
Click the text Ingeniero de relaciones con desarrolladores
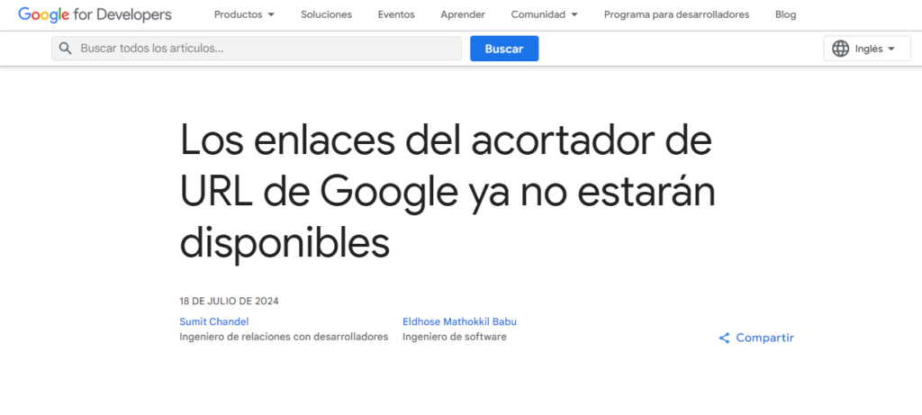284,337
